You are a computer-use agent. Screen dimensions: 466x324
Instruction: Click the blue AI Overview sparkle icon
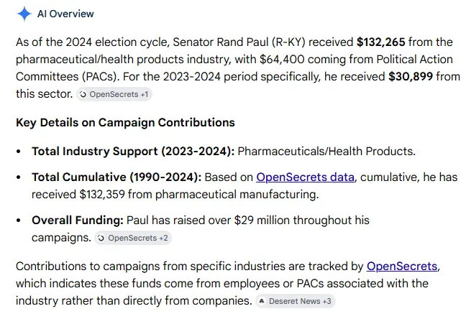(x=24, y=14)
